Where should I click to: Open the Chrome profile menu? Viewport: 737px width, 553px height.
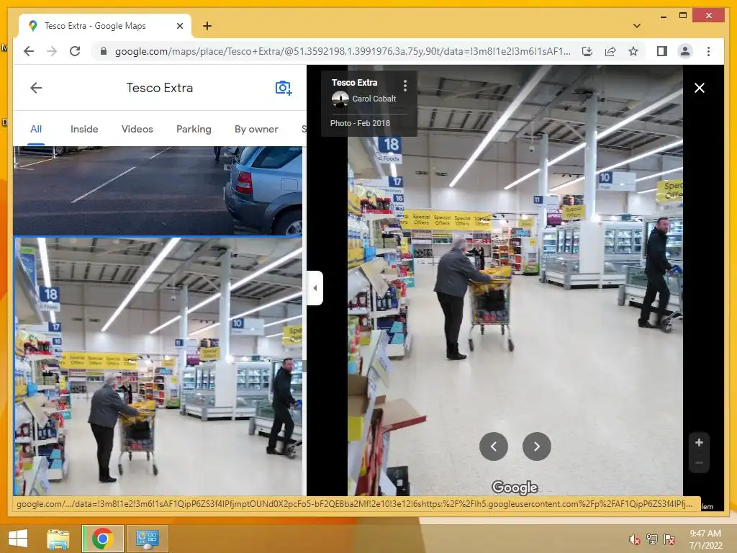(x=685, y=51)
